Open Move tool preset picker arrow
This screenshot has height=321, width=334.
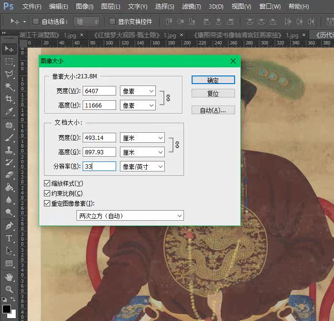click(25, 21)
